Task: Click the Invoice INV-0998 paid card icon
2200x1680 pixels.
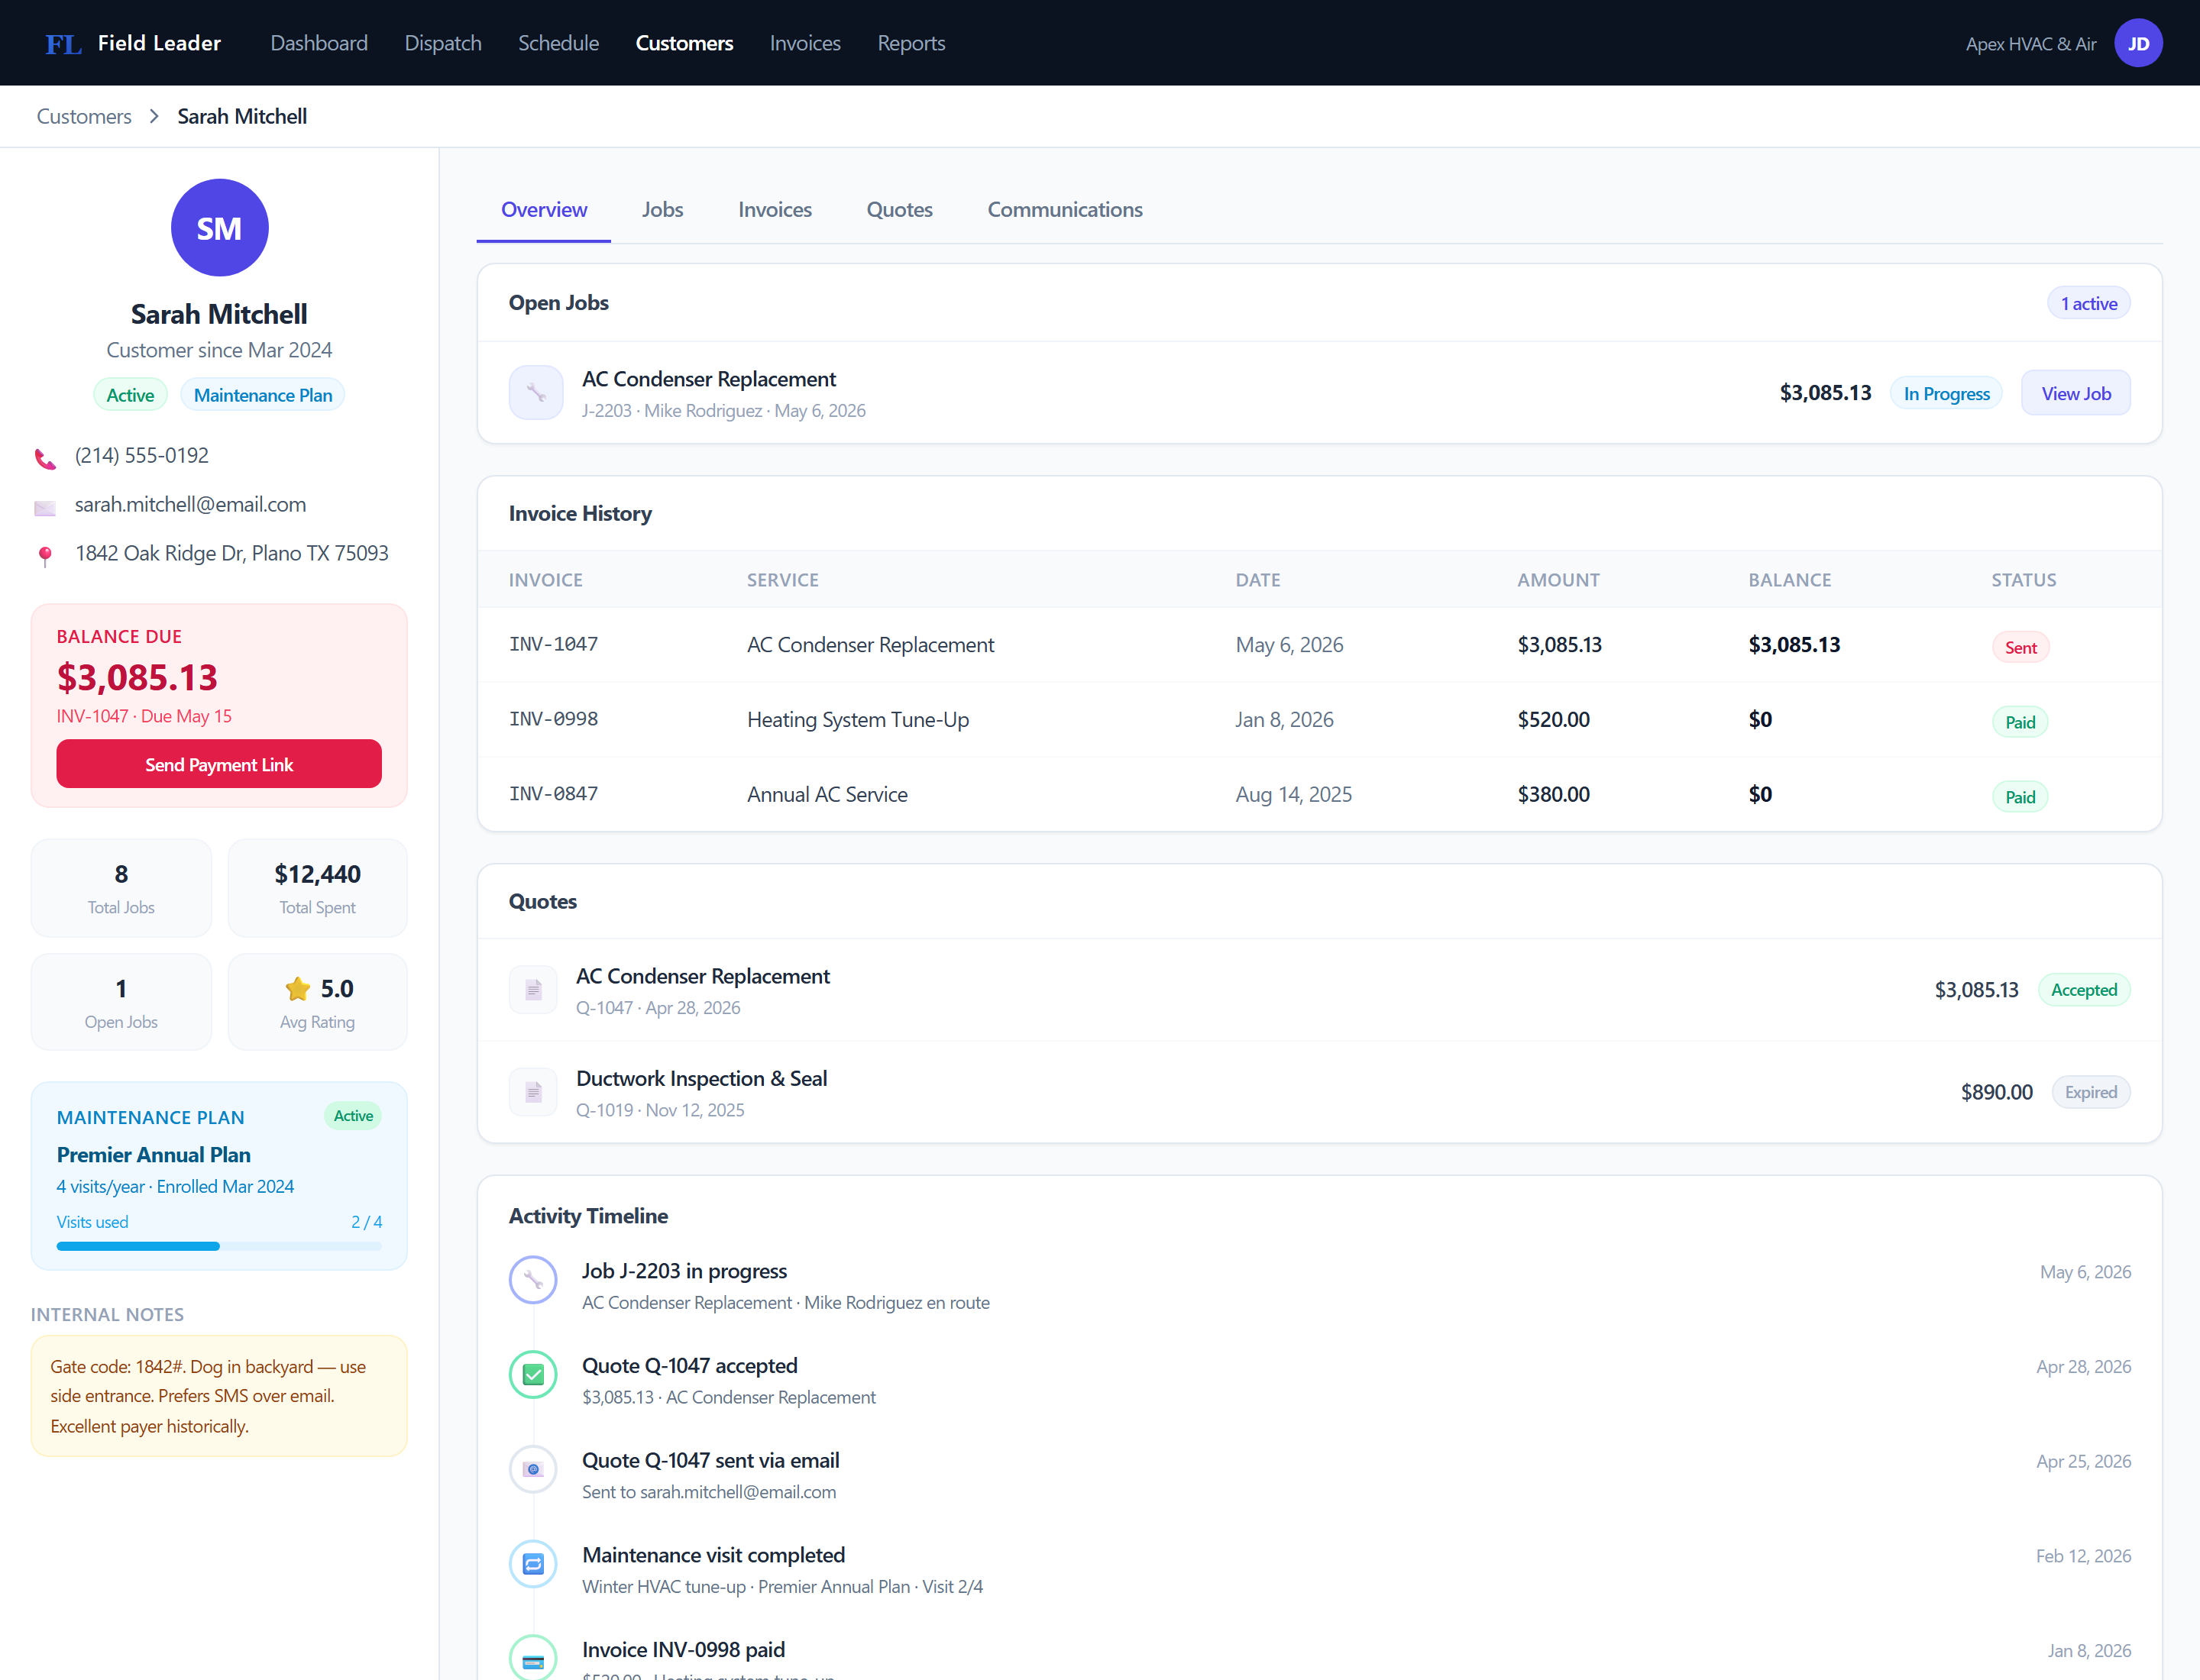Action: click(533, 1658)
